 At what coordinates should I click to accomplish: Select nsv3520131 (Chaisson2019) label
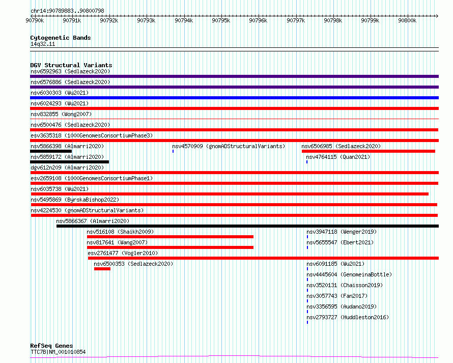click(345, 285)
